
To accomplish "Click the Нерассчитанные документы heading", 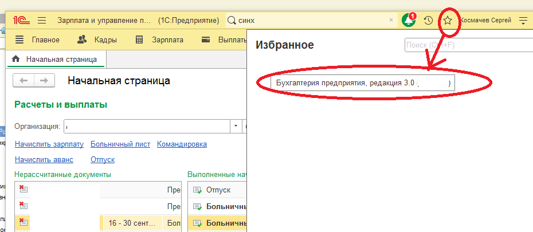I will click(62, 175).
